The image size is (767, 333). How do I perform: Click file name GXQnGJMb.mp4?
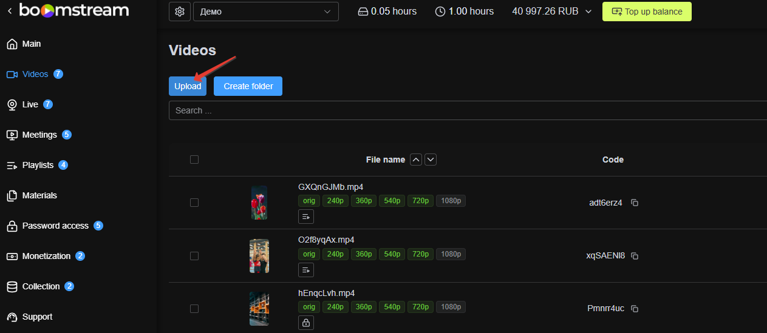330,187
